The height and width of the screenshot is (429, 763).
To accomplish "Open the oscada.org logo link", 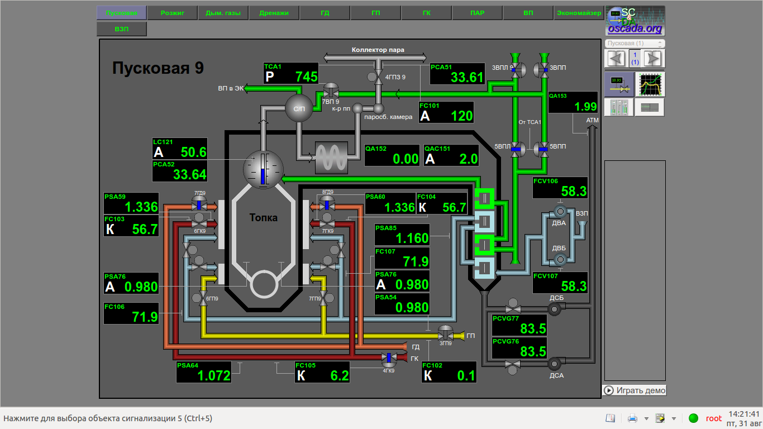I will point(635,21).
